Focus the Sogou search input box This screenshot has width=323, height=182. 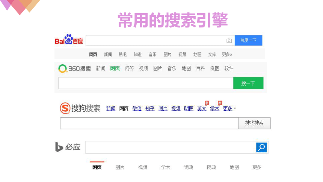coord(149,123)
